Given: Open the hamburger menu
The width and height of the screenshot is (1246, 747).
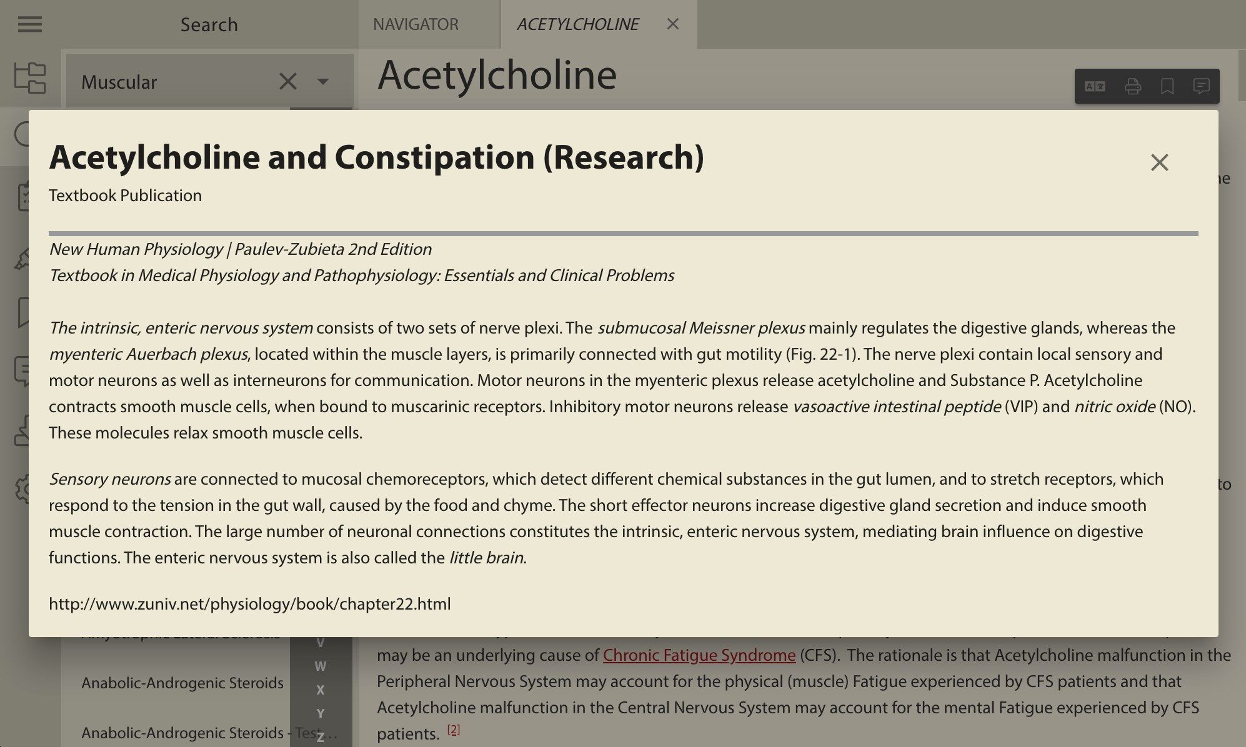Looking at the screenshot, I should coord(29,24).
